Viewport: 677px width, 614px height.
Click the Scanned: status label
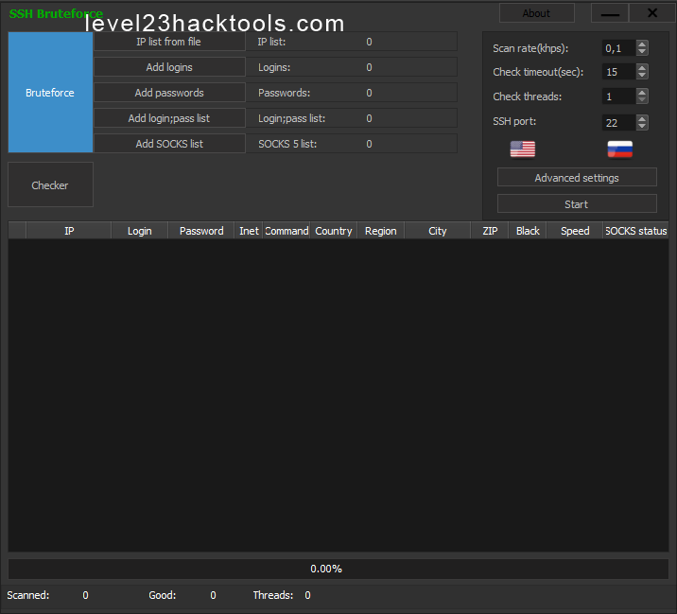28,595
